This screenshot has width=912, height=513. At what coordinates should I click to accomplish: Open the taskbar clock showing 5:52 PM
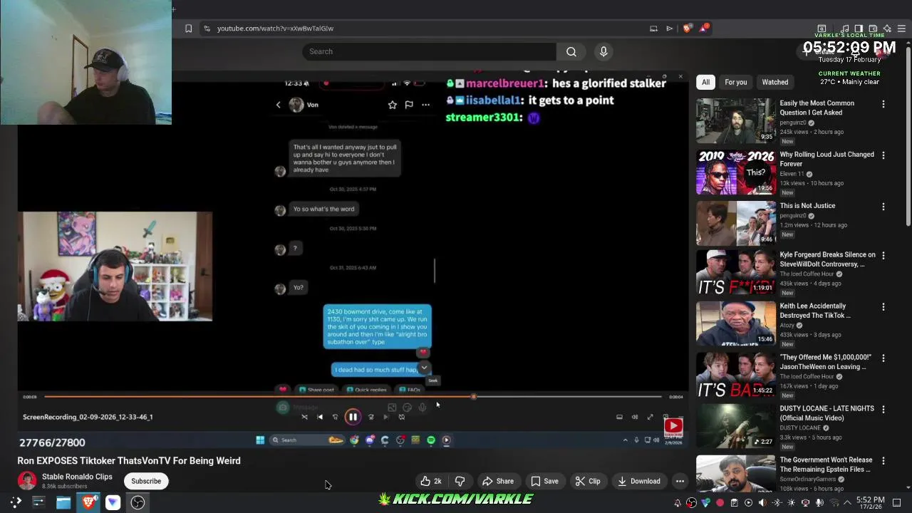870,503
